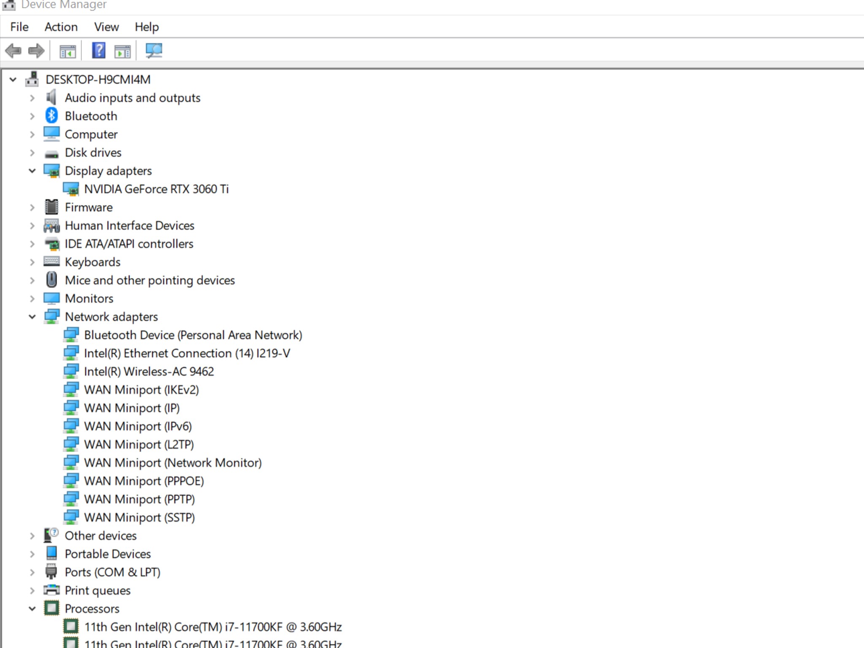Click the Scan for hardware changes icon
This screenshot has width=864, height=648.
[154, 51]
